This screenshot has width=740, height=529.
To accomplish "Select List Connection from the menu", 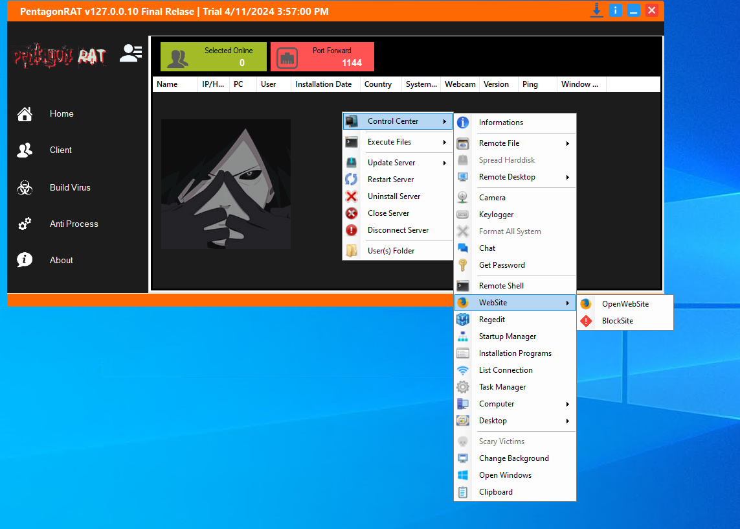I will click(506, 370).
